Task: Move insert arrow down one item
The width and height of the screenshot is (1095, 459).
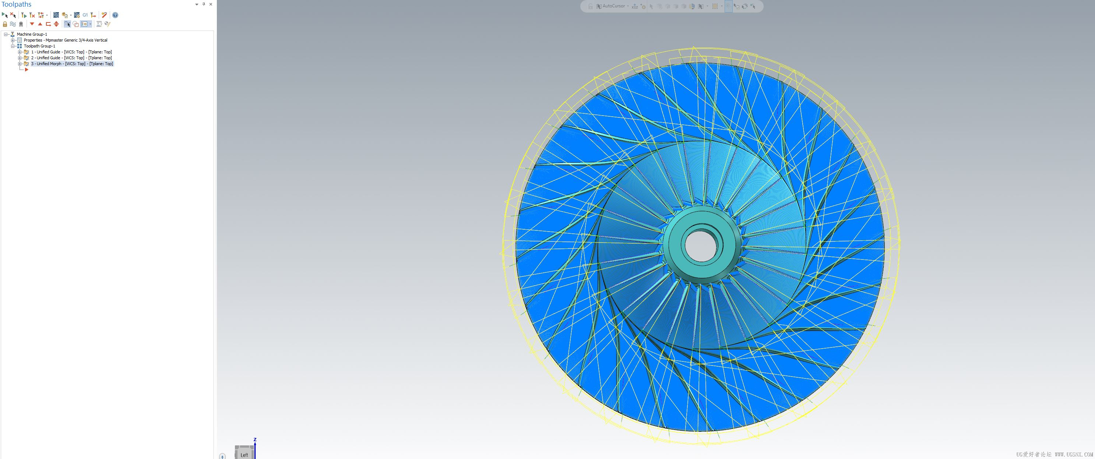Action: click(32, 24)
